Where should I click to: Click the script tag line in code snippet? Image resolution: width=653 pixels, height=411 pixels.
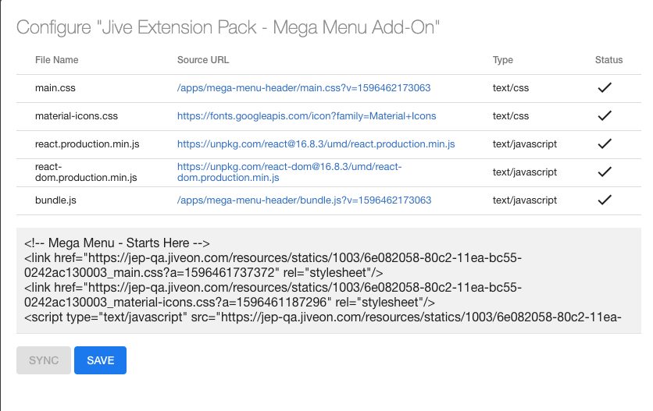(323, 317)
